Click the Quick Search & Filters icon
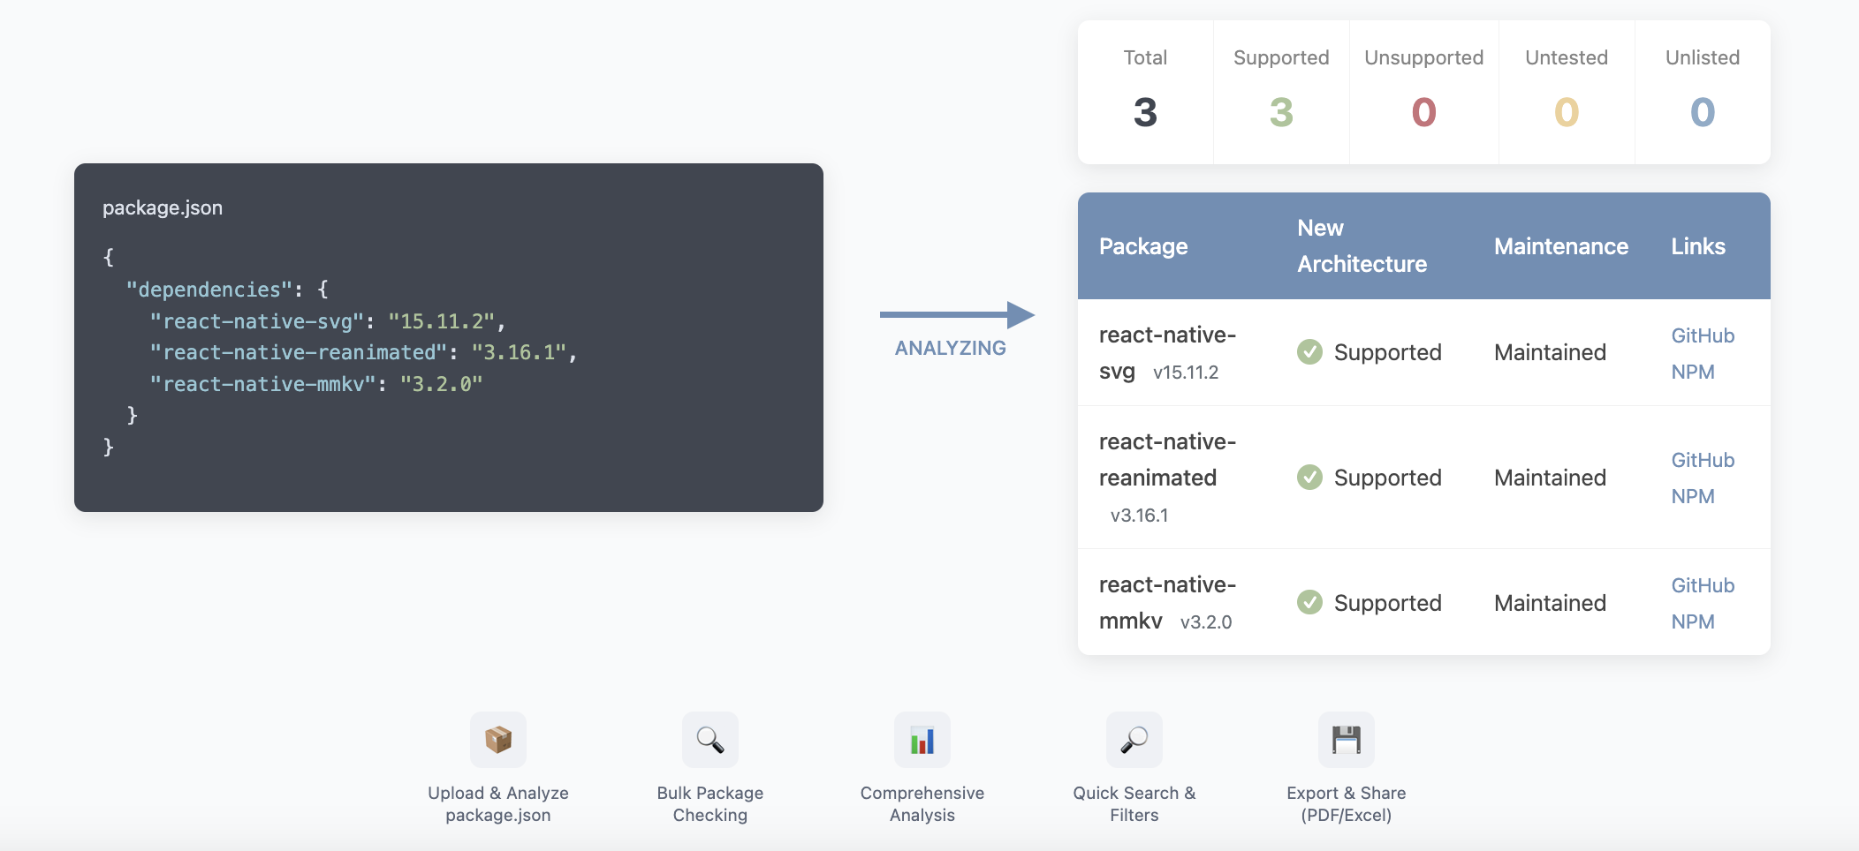Viewport: 1859px width, 851px height. (x=1134, y=740)
